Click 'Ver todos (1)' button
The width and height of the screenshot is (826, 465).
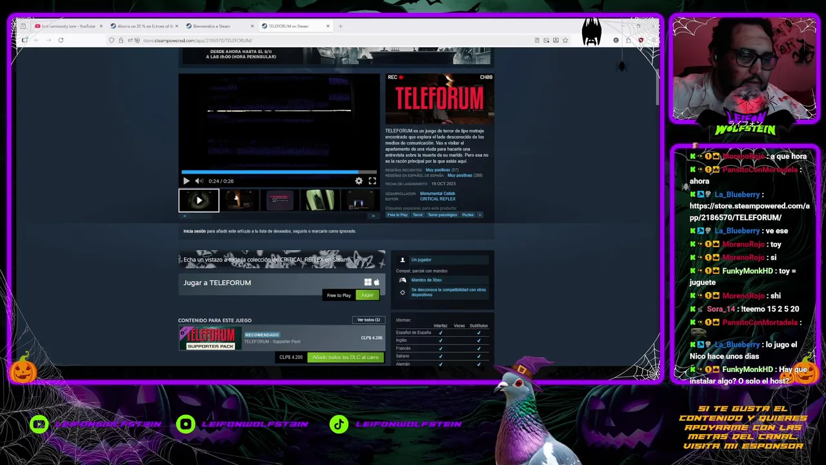(368, 320)
